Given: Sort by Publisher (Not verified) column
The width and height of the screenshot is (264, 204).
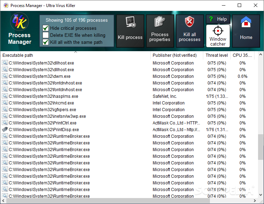Looking at the screenshot, I should pyautogui.click(x=177, y=55).
